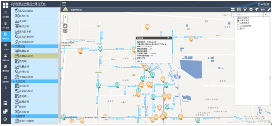Click the search magnifier button
The image size is (272, 126).
[266, 15]
